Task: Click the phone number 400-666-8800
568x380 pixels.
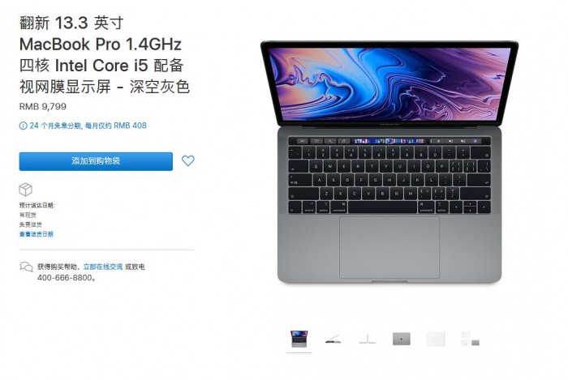Action: pos(65,278)
